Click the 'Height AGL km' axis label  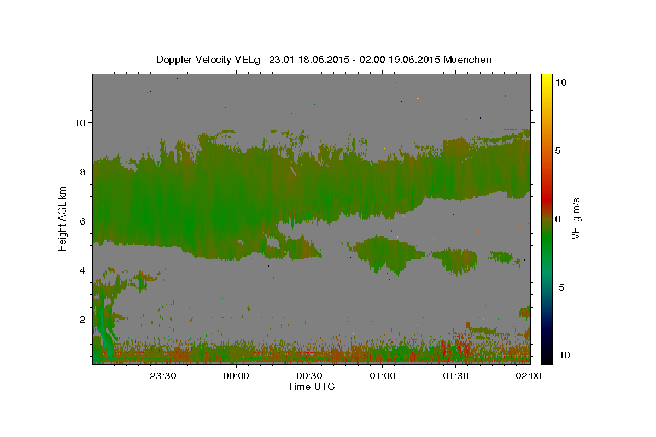point(63,218)
